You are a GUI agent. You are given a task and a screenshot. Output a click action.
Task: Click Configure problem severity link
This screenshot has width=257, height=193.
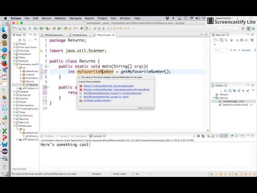click(x=97, y=100)
